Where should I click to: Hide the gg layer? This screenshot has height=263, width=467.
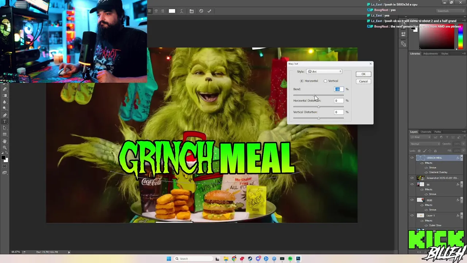(x=412, y=184)
